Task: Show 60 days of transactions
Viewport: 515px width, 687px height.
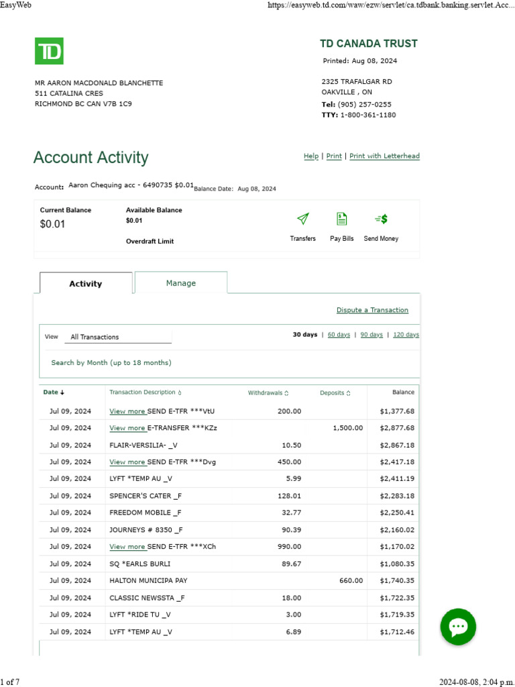Action: [x=339, y=334]
